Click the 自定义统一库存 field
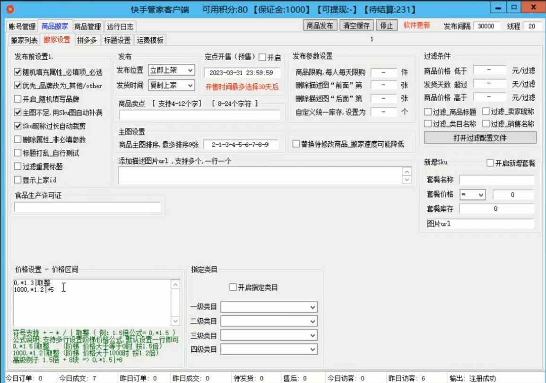The height and width of the screenshot is (383, 546). coord(384,112)
